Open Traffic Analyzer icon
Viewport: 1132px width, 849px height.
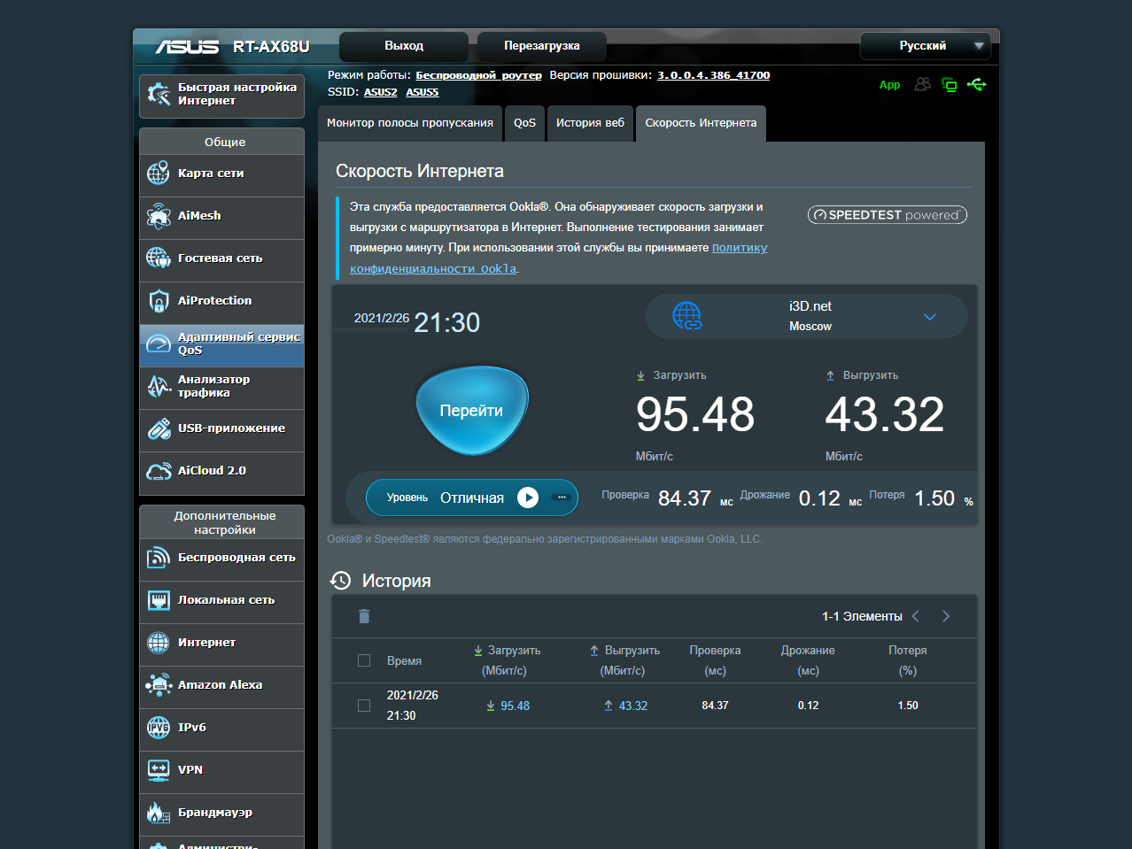point(159,386)
